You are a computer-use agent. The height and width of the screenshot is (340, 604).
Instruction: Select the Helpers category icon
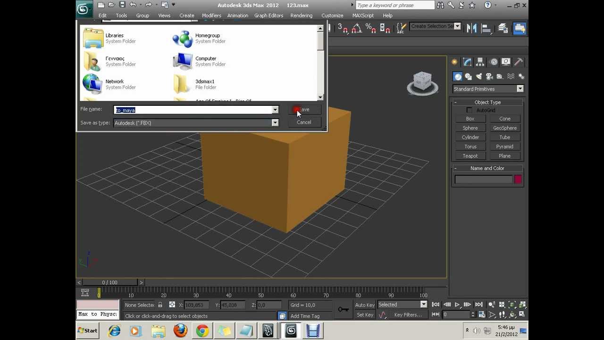coord(500,76)
